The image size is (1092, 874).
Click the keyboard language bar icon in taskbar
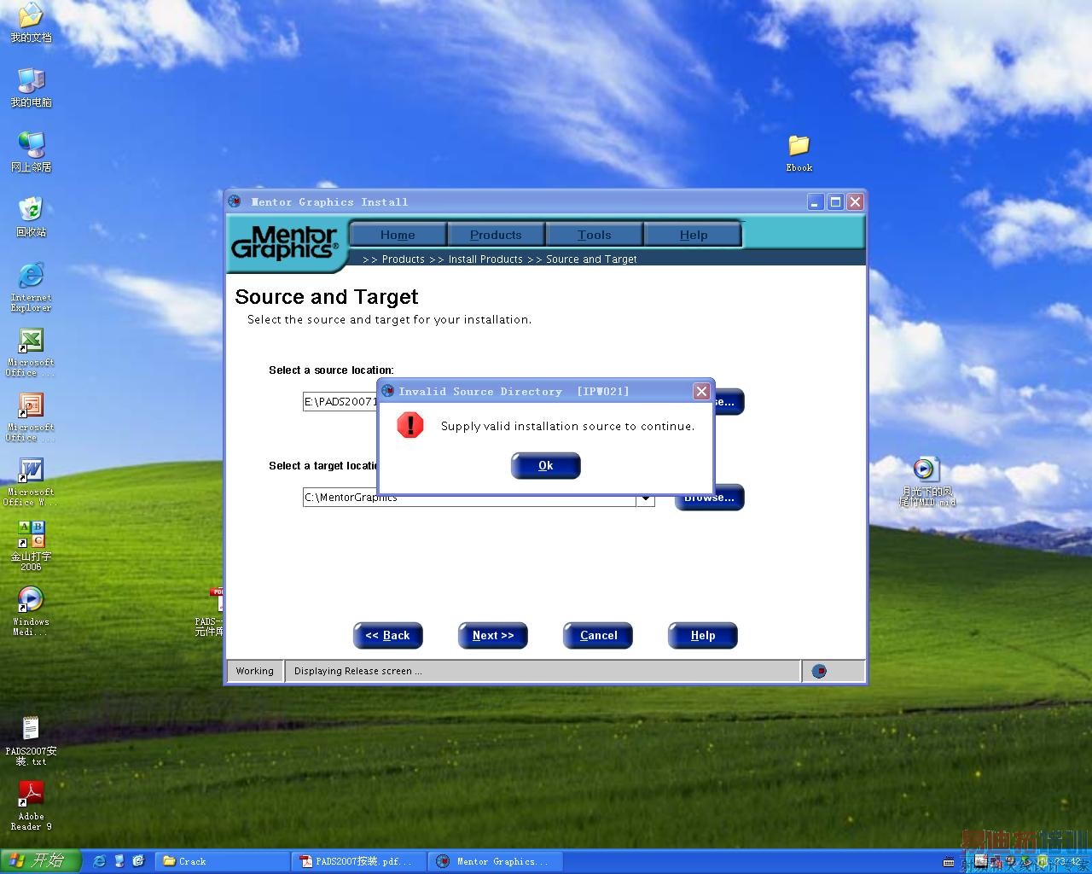pyautogui.click(x=950, y=862)
